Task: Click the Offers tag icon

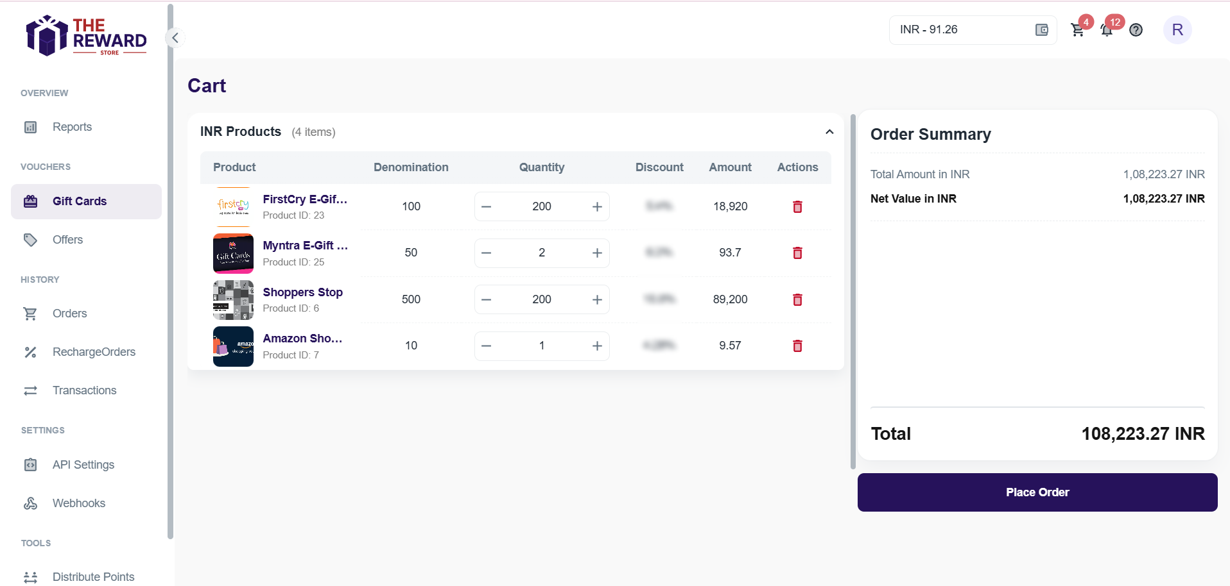Action: pyautogui.click(x=30, y=240)
